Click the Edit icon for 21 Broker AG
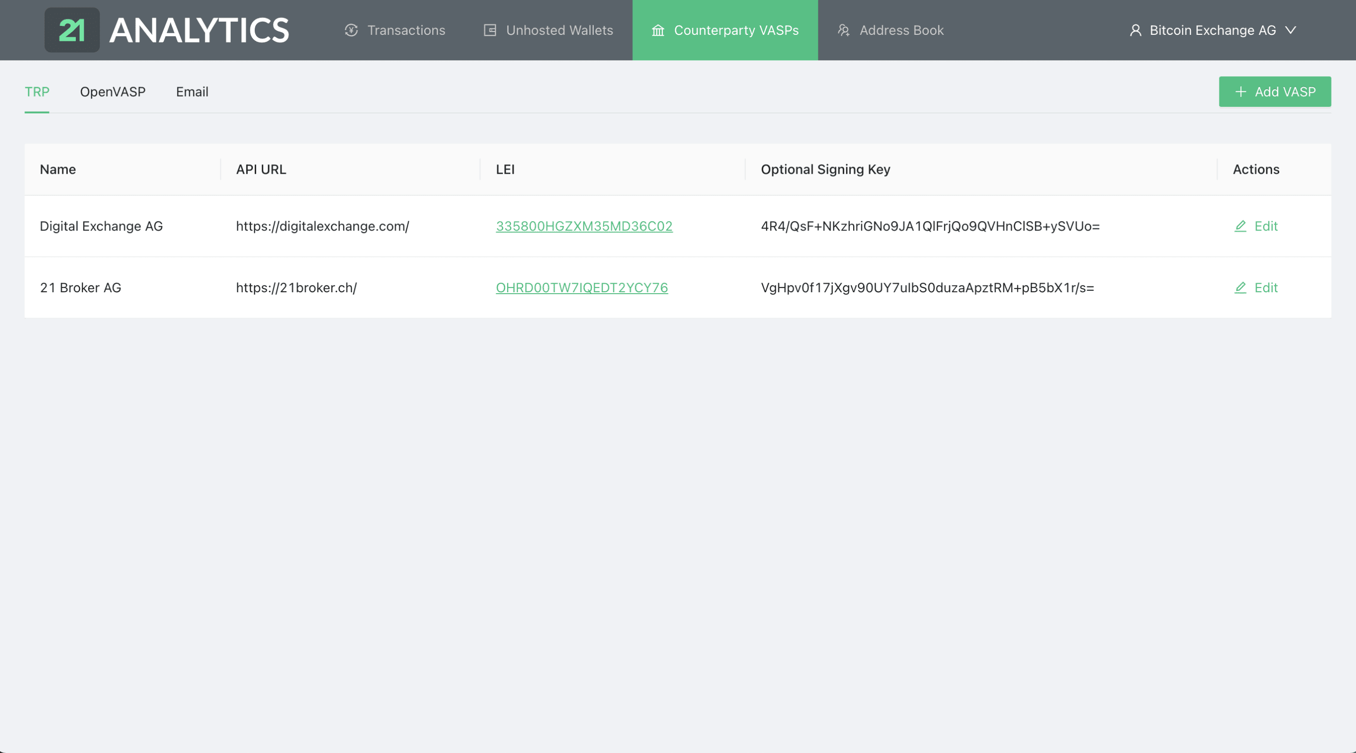The height and width of the screenshot is (753, 1356). click(x=1240, y=288)
